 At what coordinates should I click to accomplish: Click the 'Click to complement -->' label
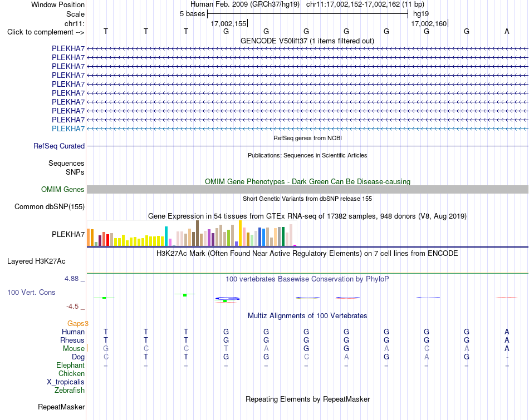(46, 32)
